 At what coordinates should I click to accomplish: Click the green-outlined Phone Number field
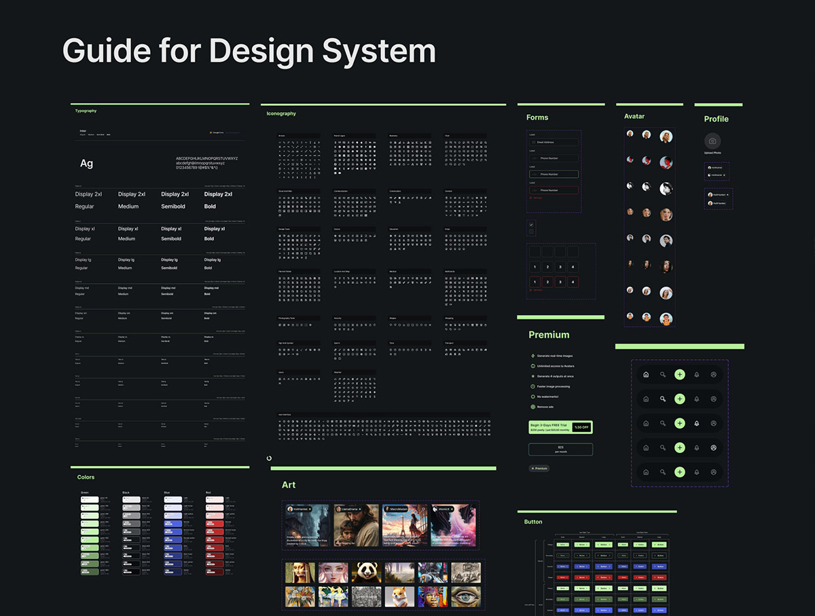pyautogui.click(x=554, y=175)
